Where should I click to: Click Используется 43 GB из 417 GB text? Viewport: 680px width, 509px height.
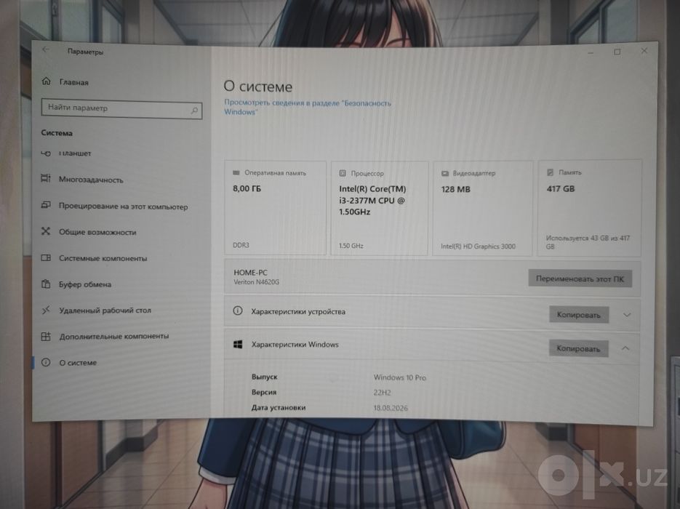click(x=588, y=242)
